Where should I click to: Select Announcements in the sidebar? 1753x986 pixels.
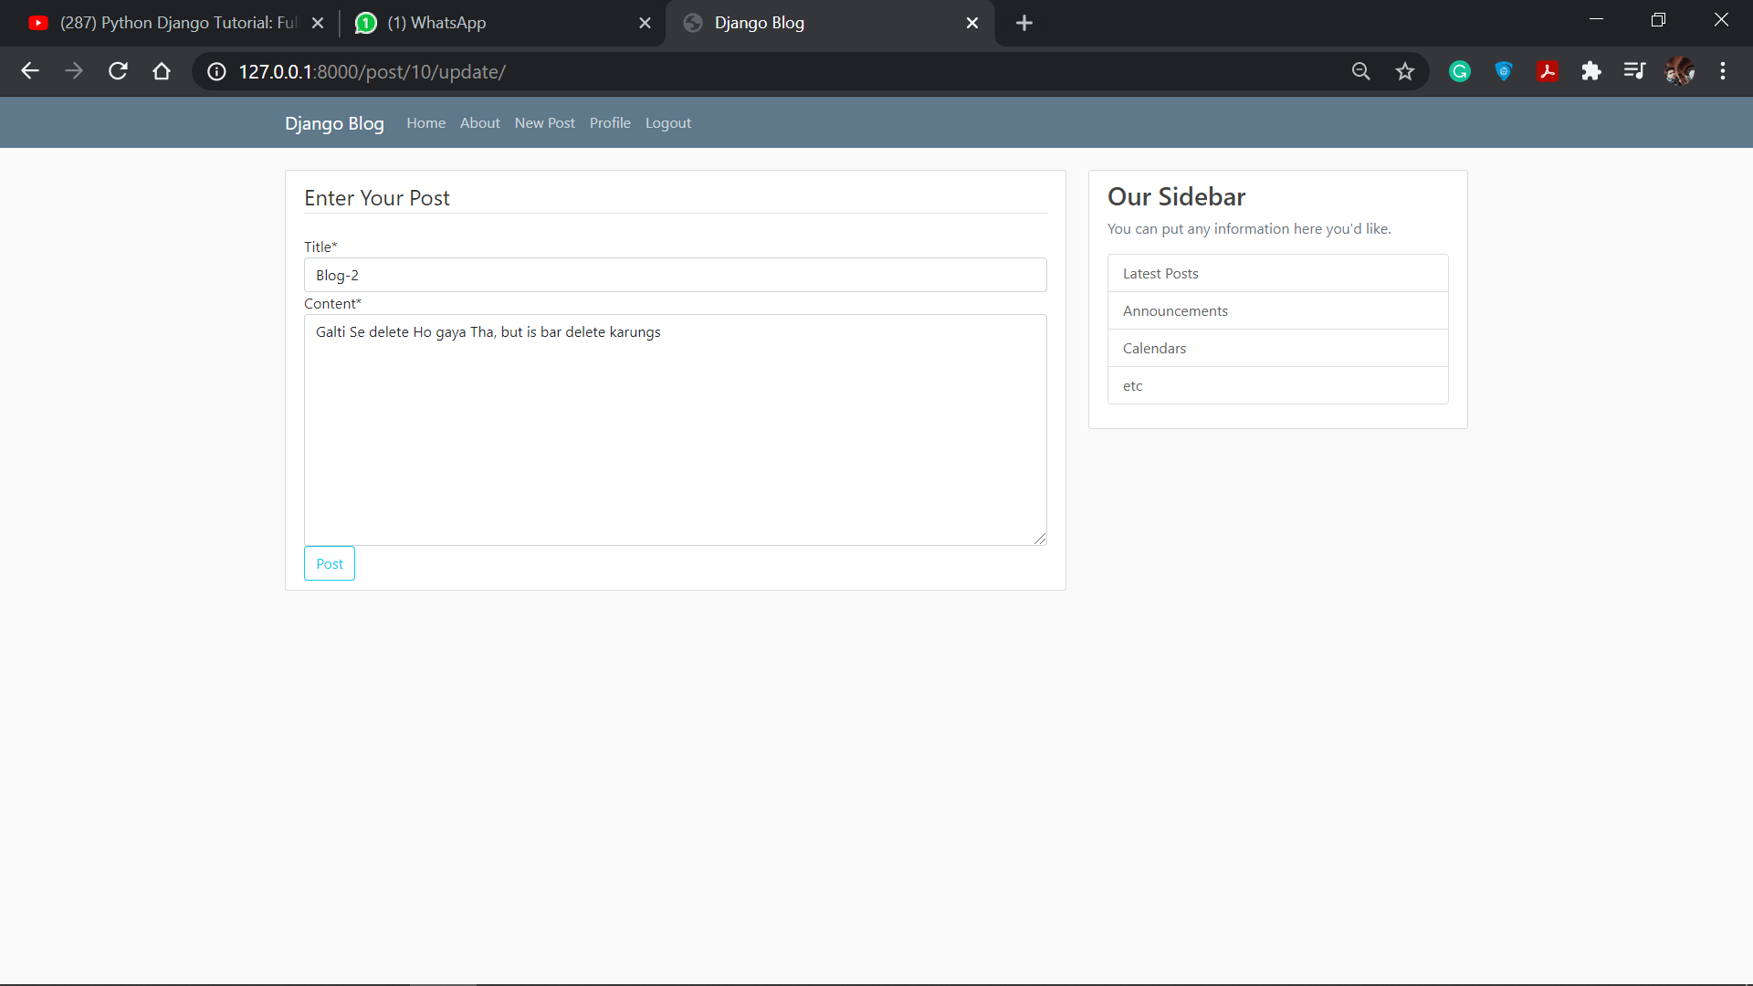pyautogui.click(x=1277, y=310)
